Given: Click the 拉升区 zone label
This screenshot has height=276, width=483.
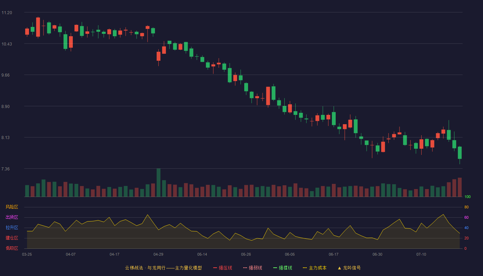Looking at the screenshot, I should click(12, 228).
